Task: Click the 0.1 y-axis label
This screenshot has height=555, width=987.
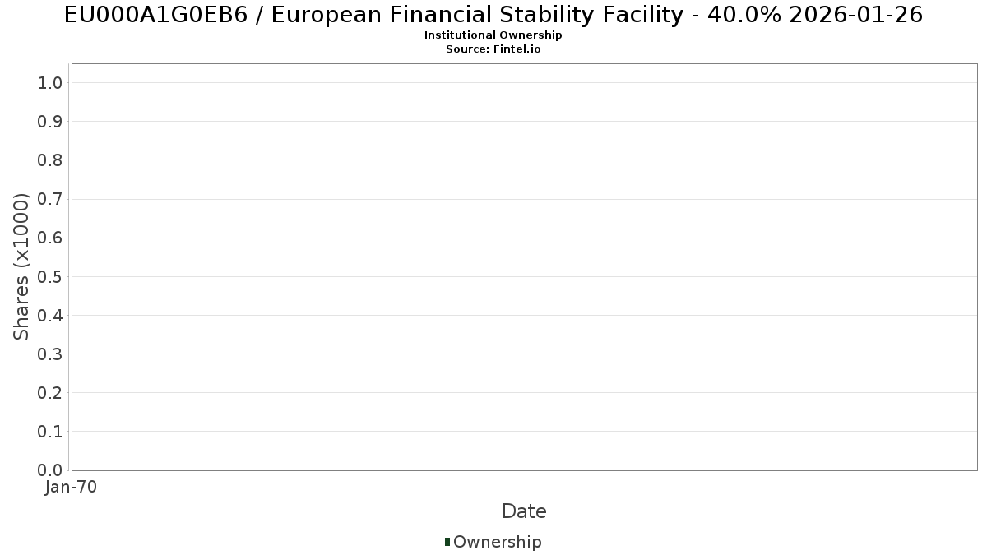Action: pyautogui.click(x=49, y=431)
